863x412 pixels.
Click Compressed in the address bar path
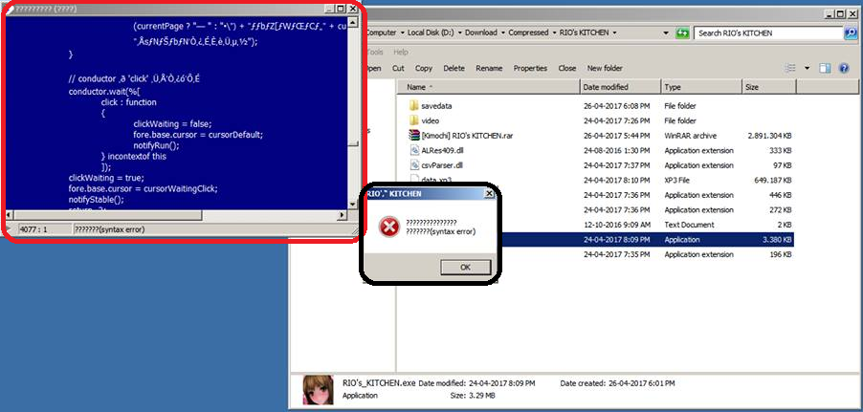click(528, 33)
